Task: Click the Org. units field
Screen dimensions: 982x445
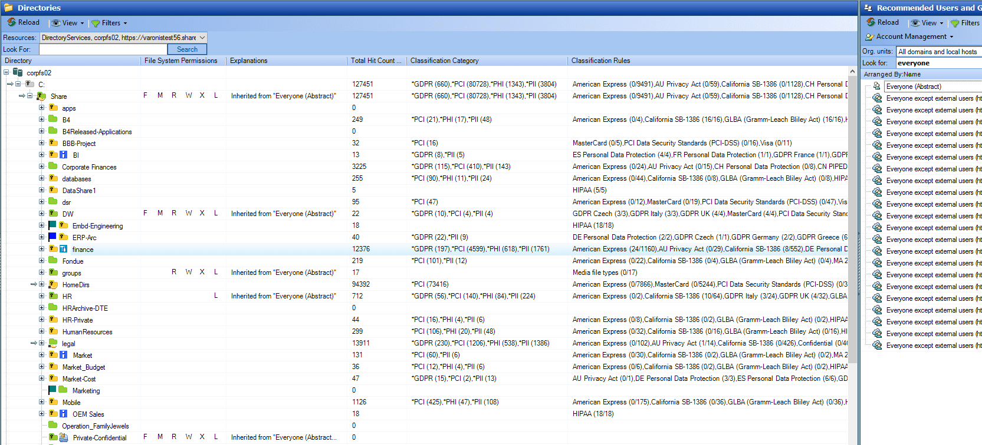Action: [x=938, y=52]
